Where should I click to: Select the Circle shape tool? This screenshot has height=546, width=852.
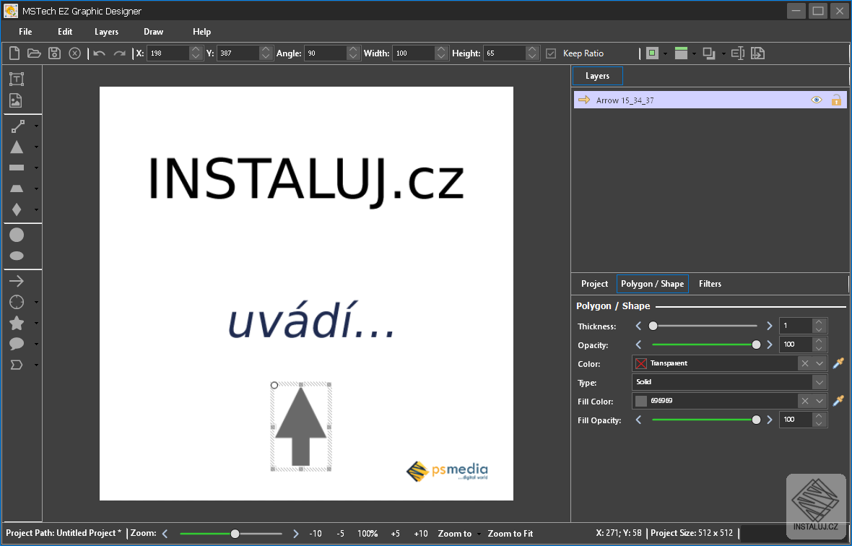coord(17,235)
